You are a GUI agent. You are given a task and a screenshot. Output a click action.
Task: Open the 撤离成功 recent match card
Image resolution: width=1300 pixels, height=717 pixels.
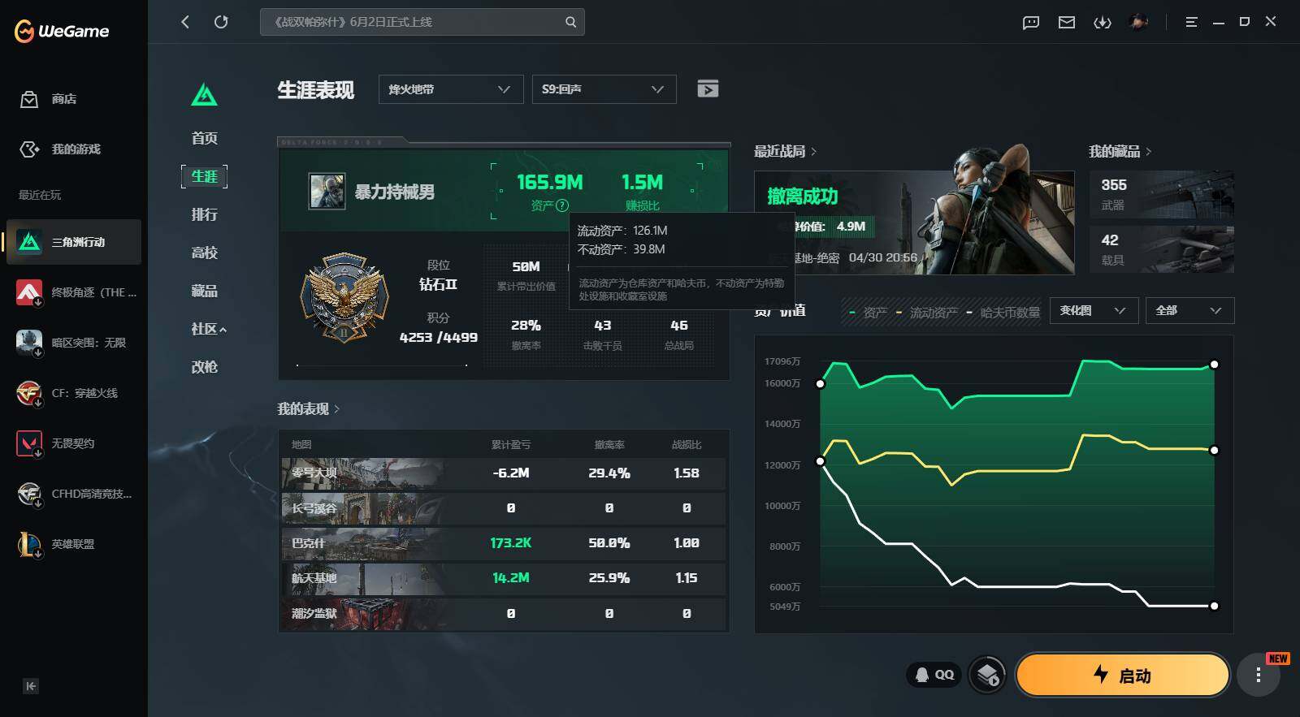[914, 222]
